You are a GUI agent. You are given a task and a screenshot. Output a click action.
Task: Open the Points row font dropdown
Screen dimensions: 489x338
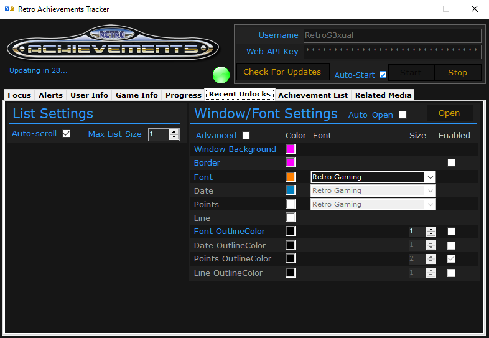tap(431, 204)
